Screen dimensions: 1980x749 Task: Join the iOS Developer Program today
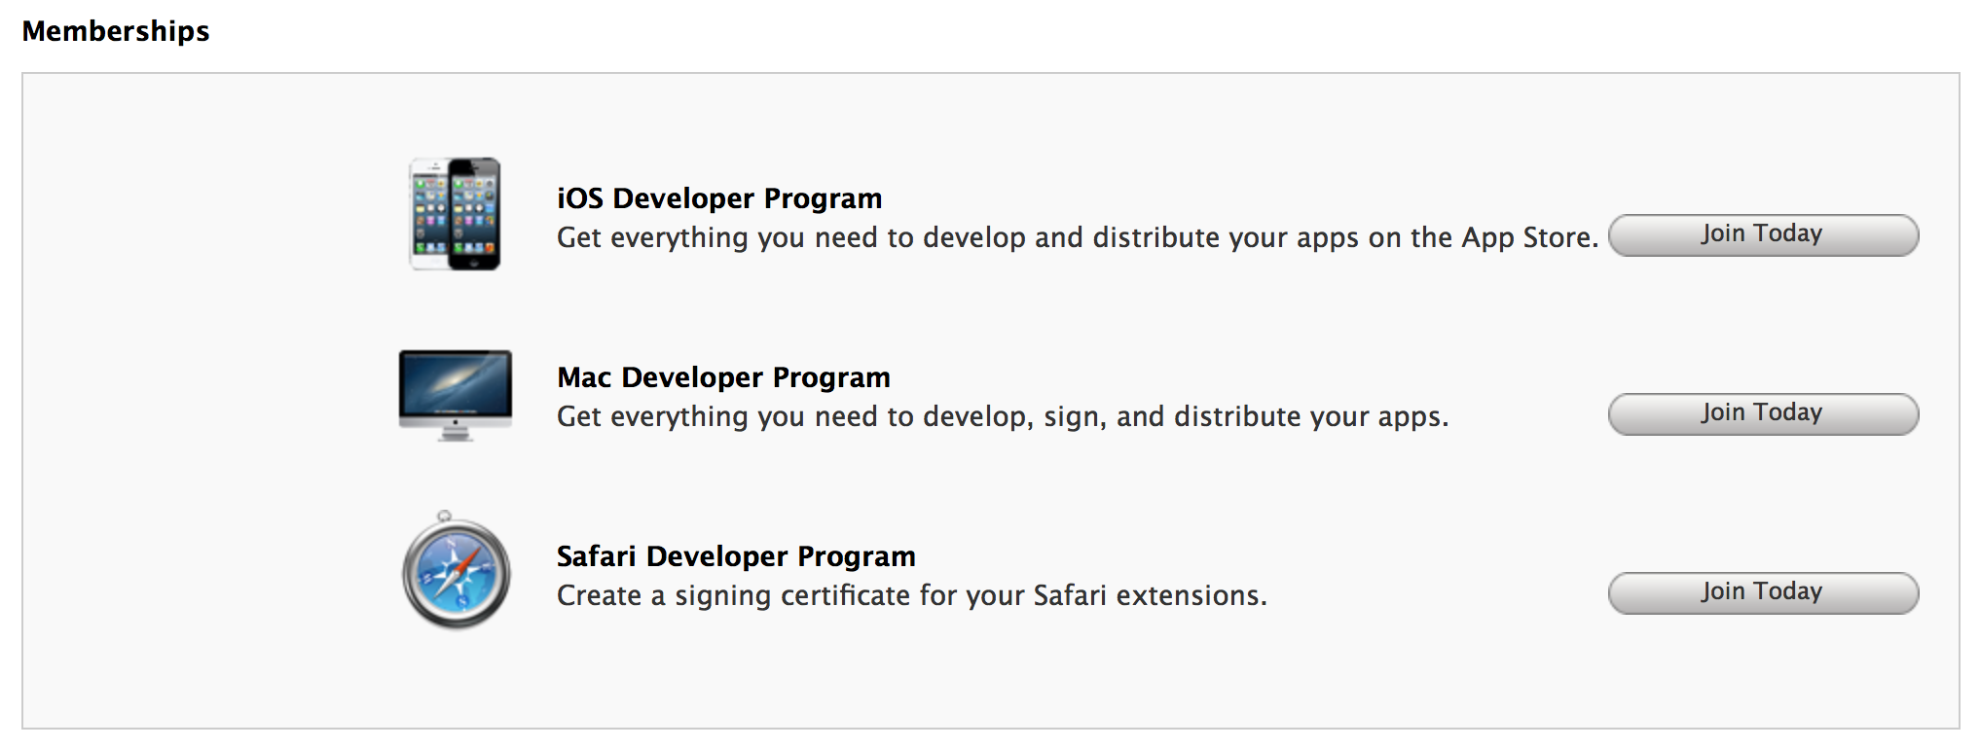[1763, 235]
